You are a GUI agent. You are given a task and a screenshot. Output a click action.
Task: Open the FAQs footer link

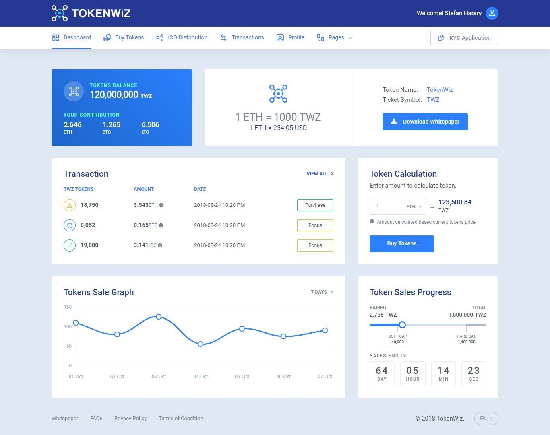click(x=96, y=419)
